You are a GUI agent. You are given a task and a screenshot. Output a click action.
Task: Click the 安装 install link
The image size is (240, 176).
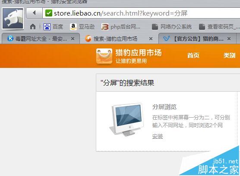158,136
